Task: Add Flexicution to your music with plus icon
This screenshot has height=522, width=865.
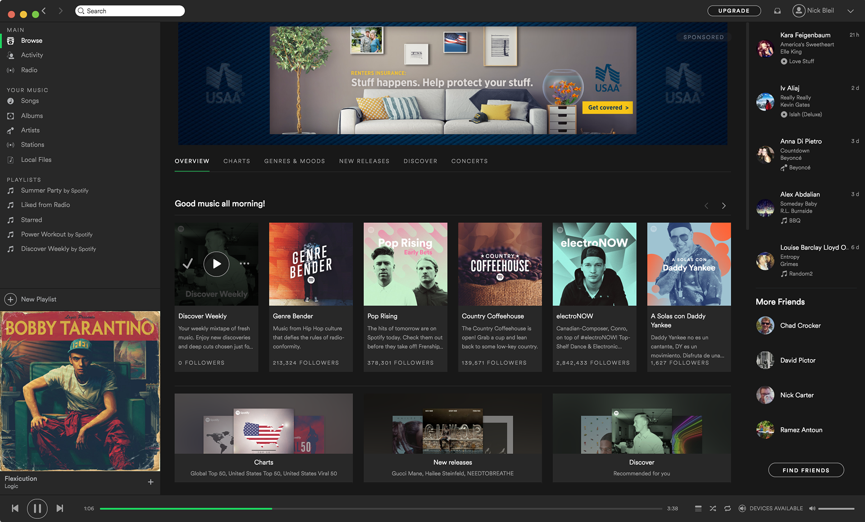Action: tap(150, 482)
